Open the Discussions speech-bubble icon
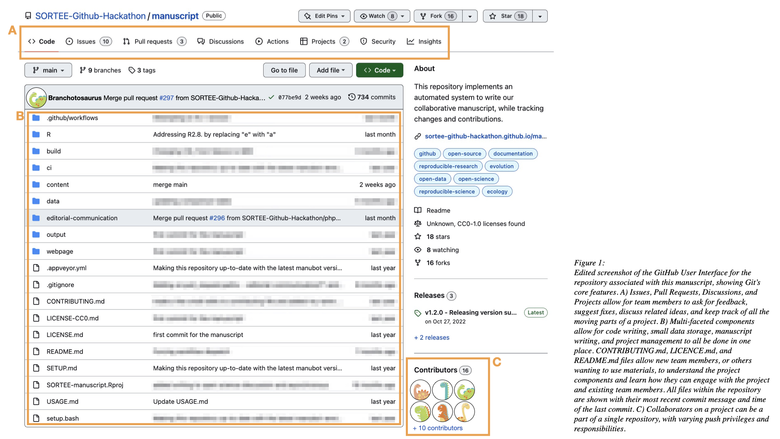The height and width of the screenshot is (439, 780). pos(201,41)
